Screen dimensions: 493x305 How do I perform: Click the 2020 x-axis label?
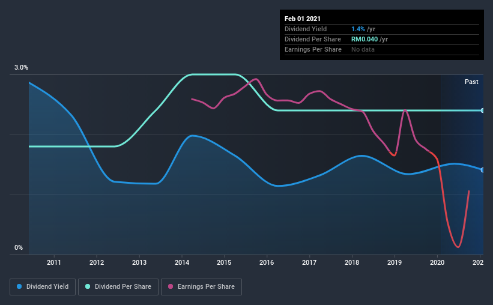pos(437,262)
